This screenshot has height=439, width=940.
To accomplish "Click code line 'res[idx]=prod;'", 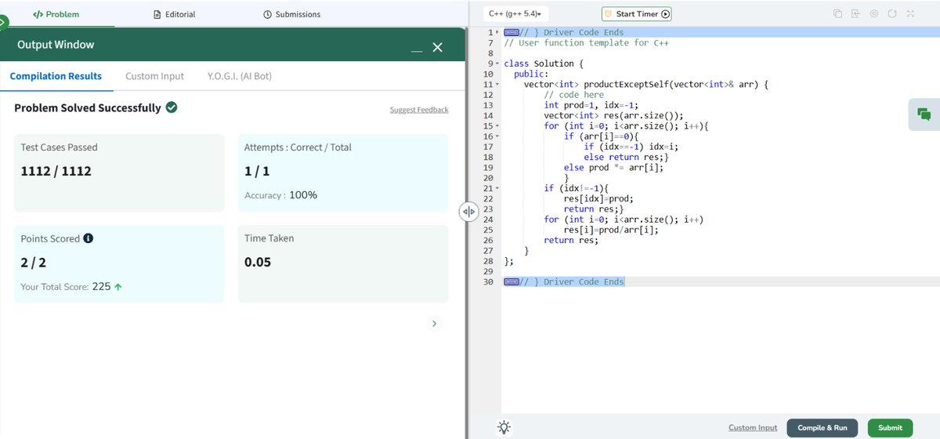I will pyautogui.click(x=597, y=198).
